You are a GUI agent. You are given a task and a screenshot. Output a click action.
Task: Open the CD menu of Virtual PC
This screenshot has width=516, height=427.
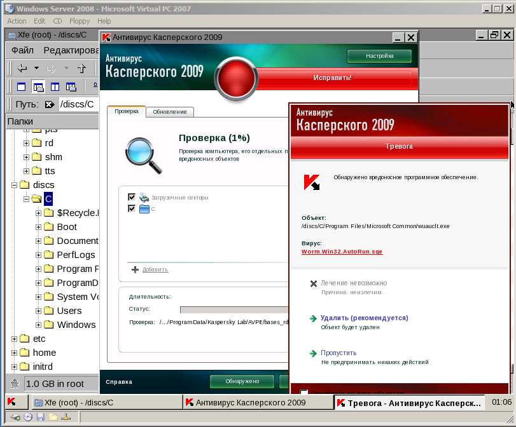click(x=58, y=21)
